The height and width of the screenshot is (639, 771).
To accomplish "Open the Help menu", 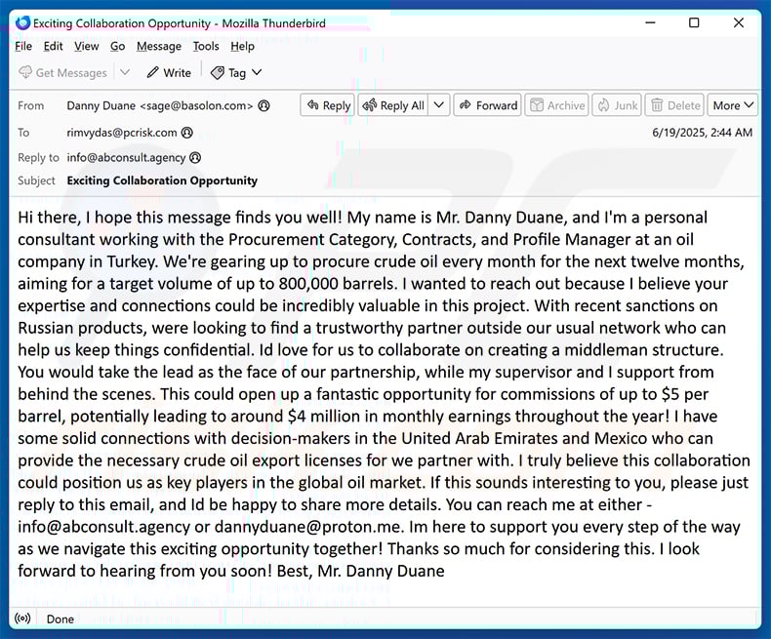I will pyautogui.click(x=242, y=46).
